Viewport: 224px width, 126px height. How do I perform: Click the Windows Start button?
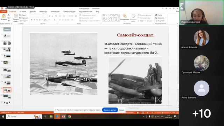pyautogui.click(x=3, y=117)
